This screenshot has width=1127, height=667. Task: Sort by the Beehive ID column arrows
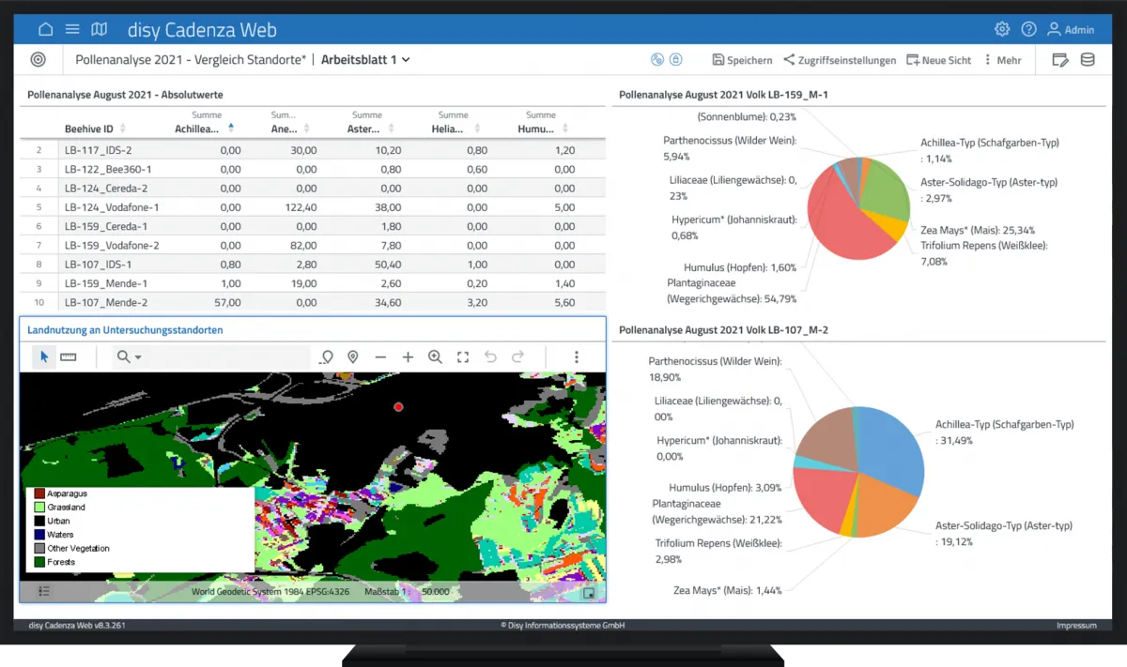point(122,129)
